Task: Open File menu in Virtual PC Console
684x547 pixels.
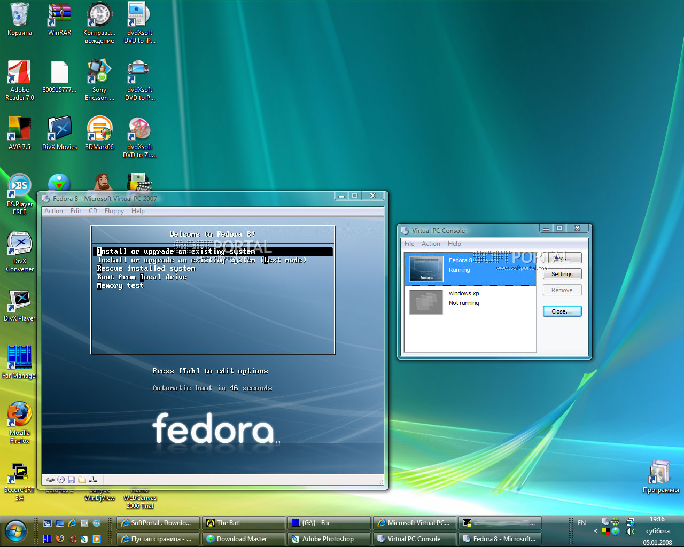Action: pos(409,244)
